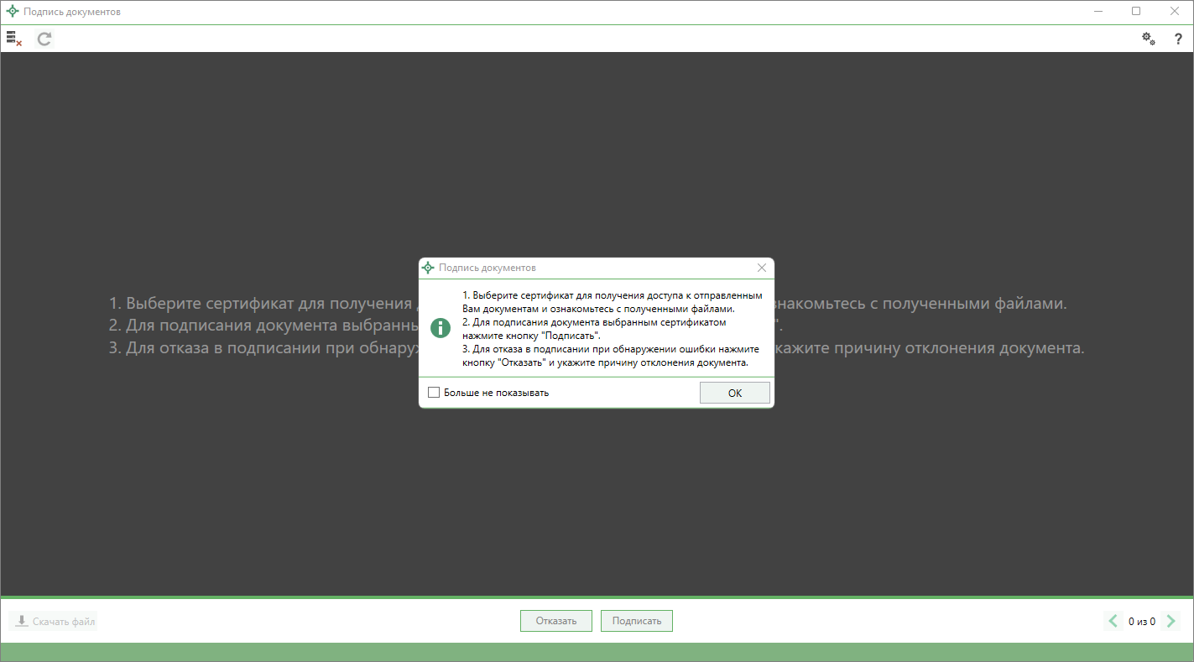The height and width of the screenshot is (662, 1194).
Task: Open help with the question mark icon
Action: point(1178,39)
